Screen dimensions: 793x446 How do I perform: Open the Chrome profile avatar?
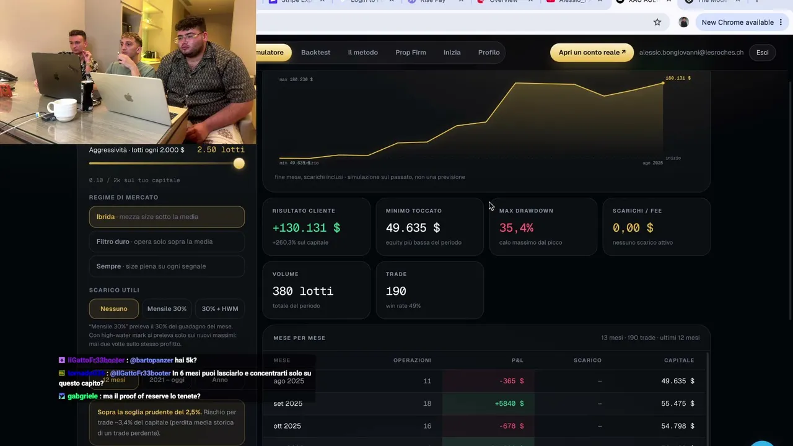tap(683, 22)
